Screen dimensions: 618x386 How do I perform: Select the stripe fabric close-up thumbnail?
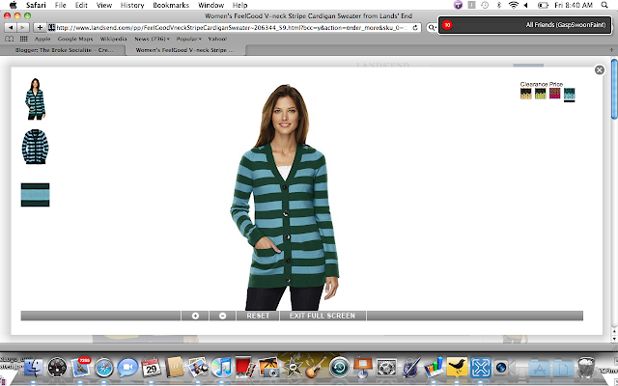(x=35, y=195)
